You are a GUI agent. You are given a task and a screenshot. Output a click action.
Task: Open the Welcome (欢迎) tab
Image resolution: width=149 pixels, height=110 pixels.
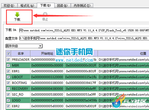click(x=9, y=6)
